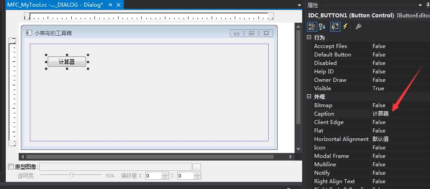Screen dimensions: 430x189
Task: Adjust the 透明度 transparency slider
Action: 72,175
